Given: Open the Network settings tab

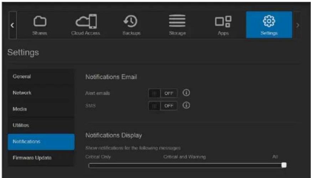Looking at the screenshot, I should pos(41,93).
